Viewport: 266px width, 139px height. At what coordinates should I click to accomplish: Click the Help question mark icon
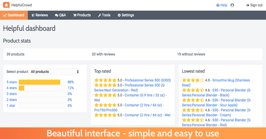pyautogui.click(x=218, y=5)
